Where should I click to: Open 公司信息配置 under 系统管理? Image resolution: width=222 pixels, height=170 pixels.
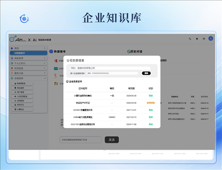[22, 97]
